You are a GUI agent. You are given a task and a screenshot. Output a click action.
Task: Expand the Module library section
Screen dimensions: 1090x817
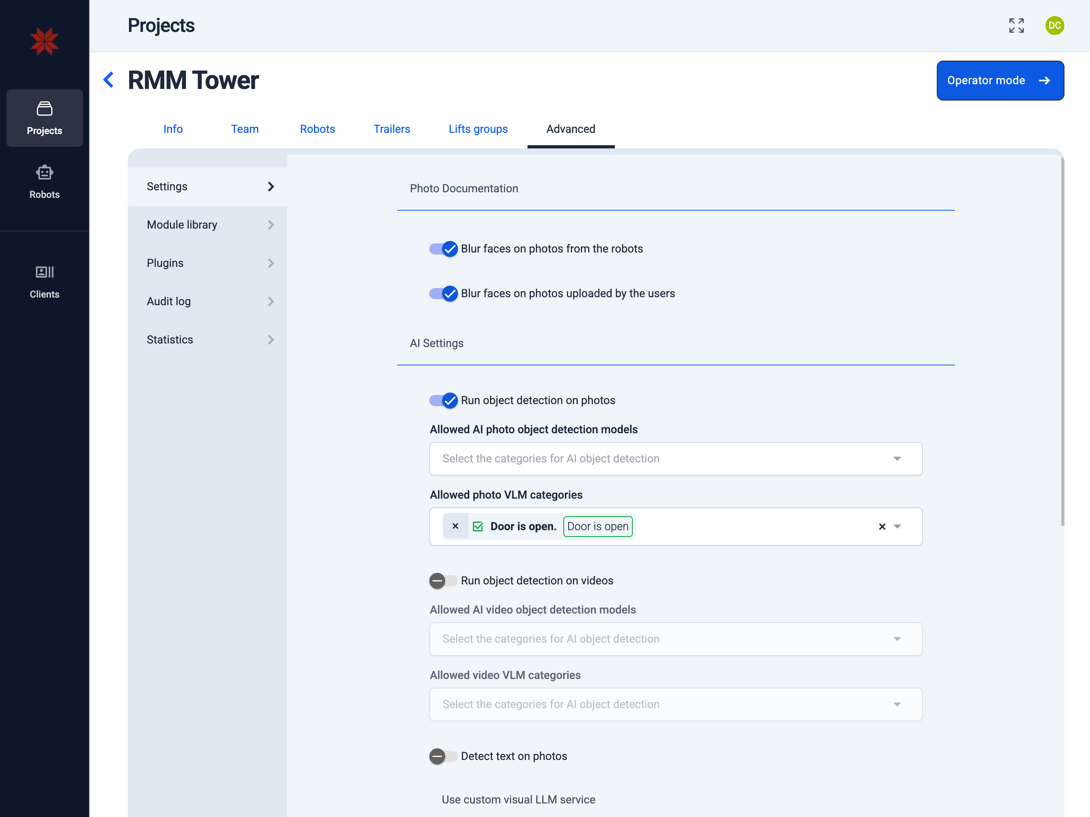tap(207, 225)
